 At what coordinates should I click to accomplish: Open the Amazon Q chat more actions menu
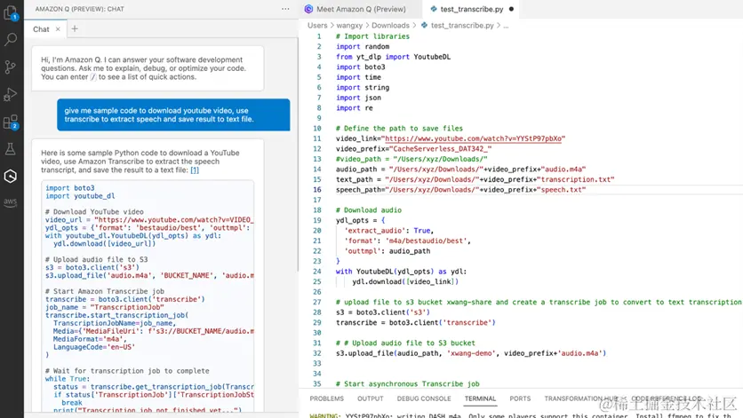pos(285,9)
